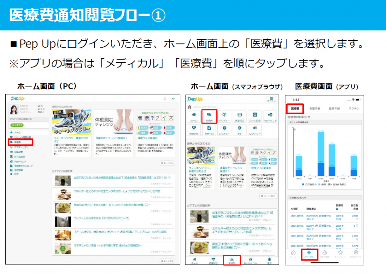Tap the 医療費 chart icon in smartphone footer

(x=232, y=260)
